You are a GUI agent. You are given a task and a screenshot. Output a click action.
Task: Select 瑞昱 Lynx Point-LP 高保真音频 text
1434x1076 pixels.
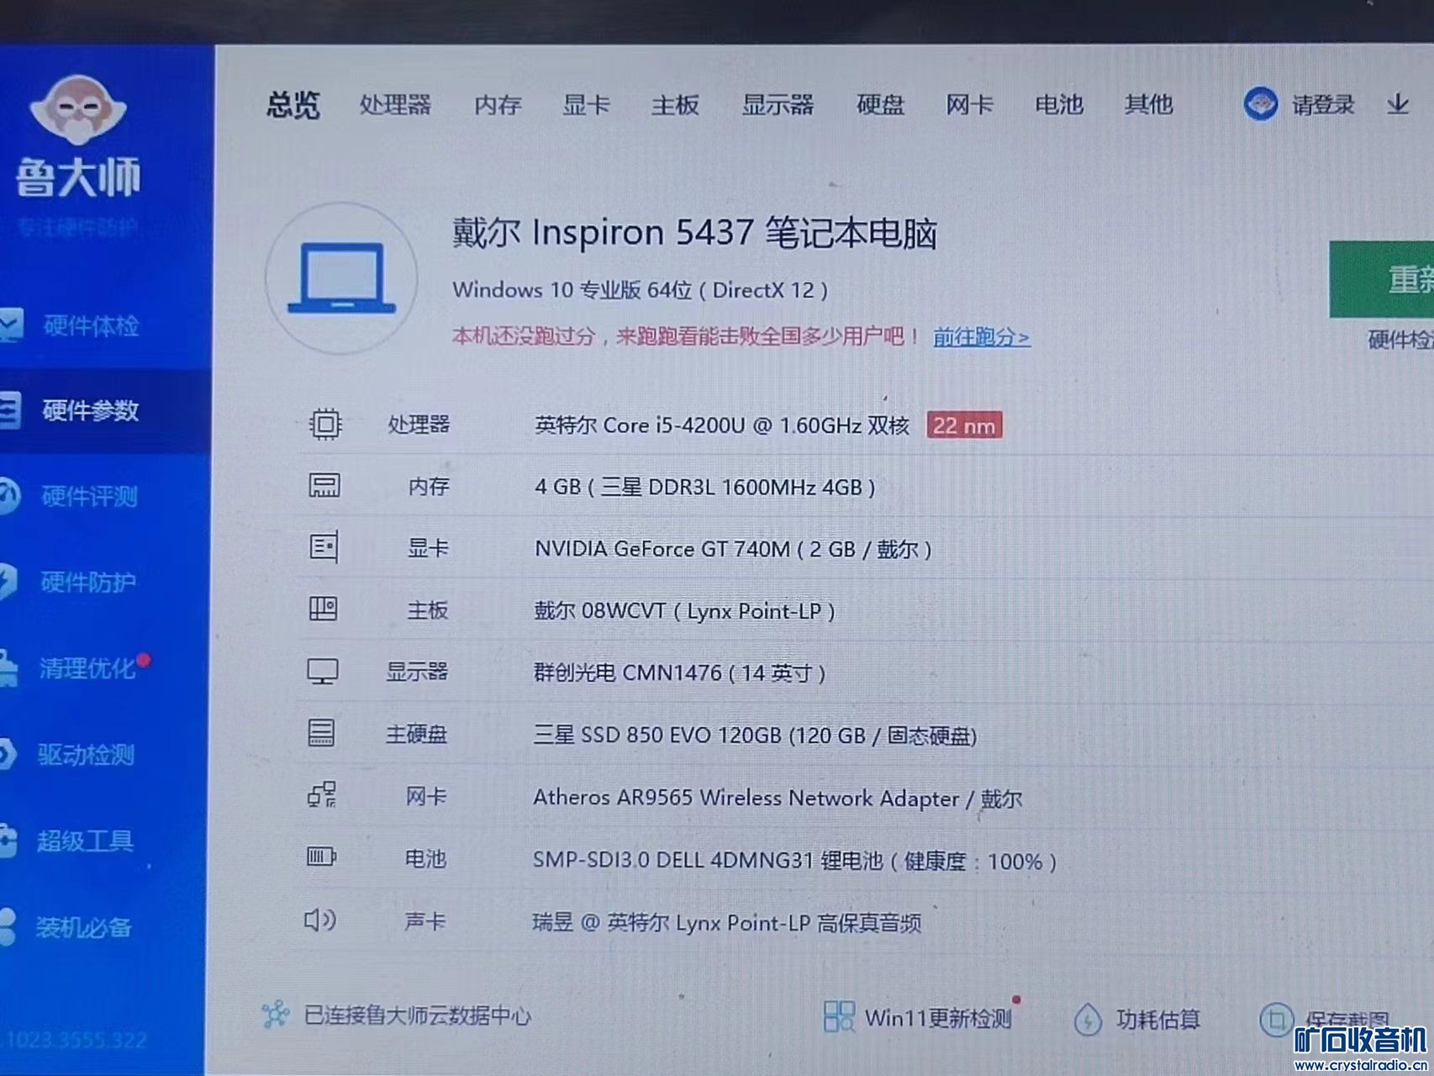[x=726, y=923]
